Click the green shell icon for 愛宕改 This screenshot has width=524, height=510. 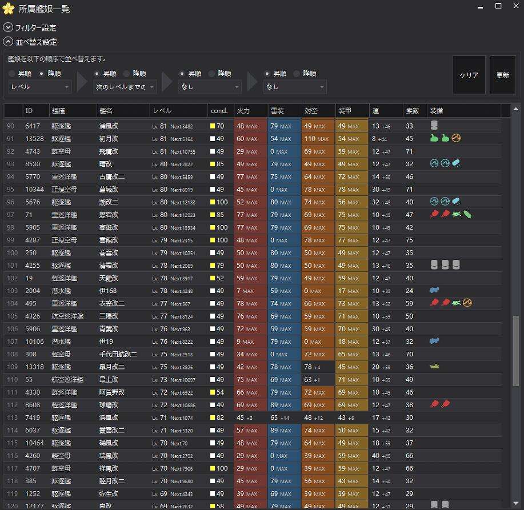(467, 214)
